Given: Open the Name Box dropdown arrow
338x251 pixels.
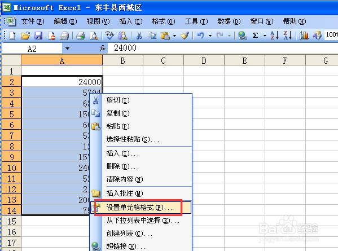Looking at the screenshot, I should click(x=67, y=49).
